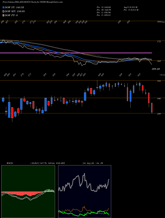Click the 'Pre C: 139.51' value
Image resolution: width=165 pixels, height=218 pixels.
104,15
